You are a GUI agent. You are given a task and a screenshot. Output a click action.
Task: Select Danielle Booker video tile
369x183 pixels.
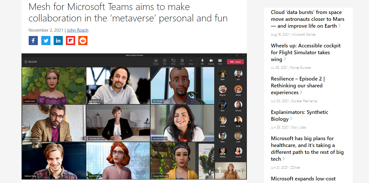182,123
